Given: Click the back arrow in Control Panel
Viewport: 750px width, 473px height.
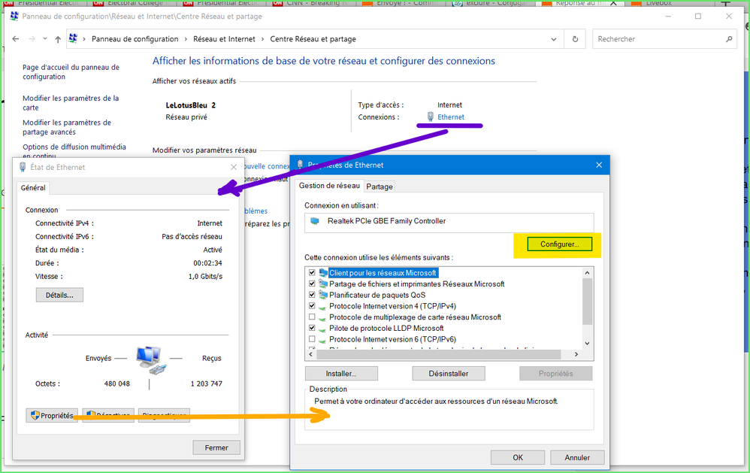Looking at the screenshot, I should (x=14, y=39).
